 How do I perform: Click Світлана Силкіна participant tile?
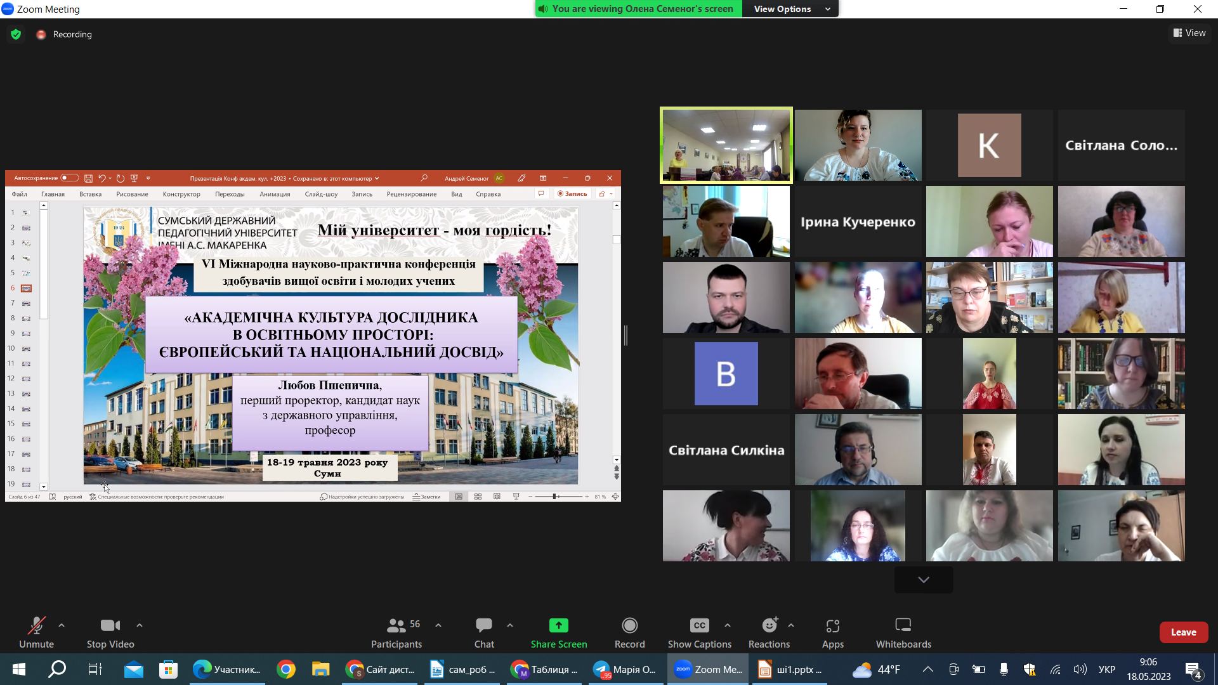[x=726, y=450]
